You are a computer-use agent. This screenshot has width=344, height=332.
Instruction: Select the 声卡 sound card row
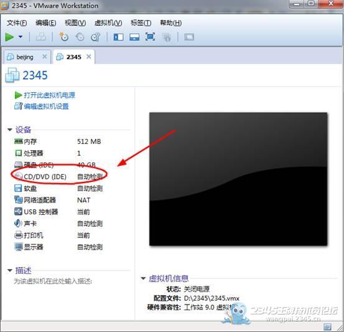58,224
